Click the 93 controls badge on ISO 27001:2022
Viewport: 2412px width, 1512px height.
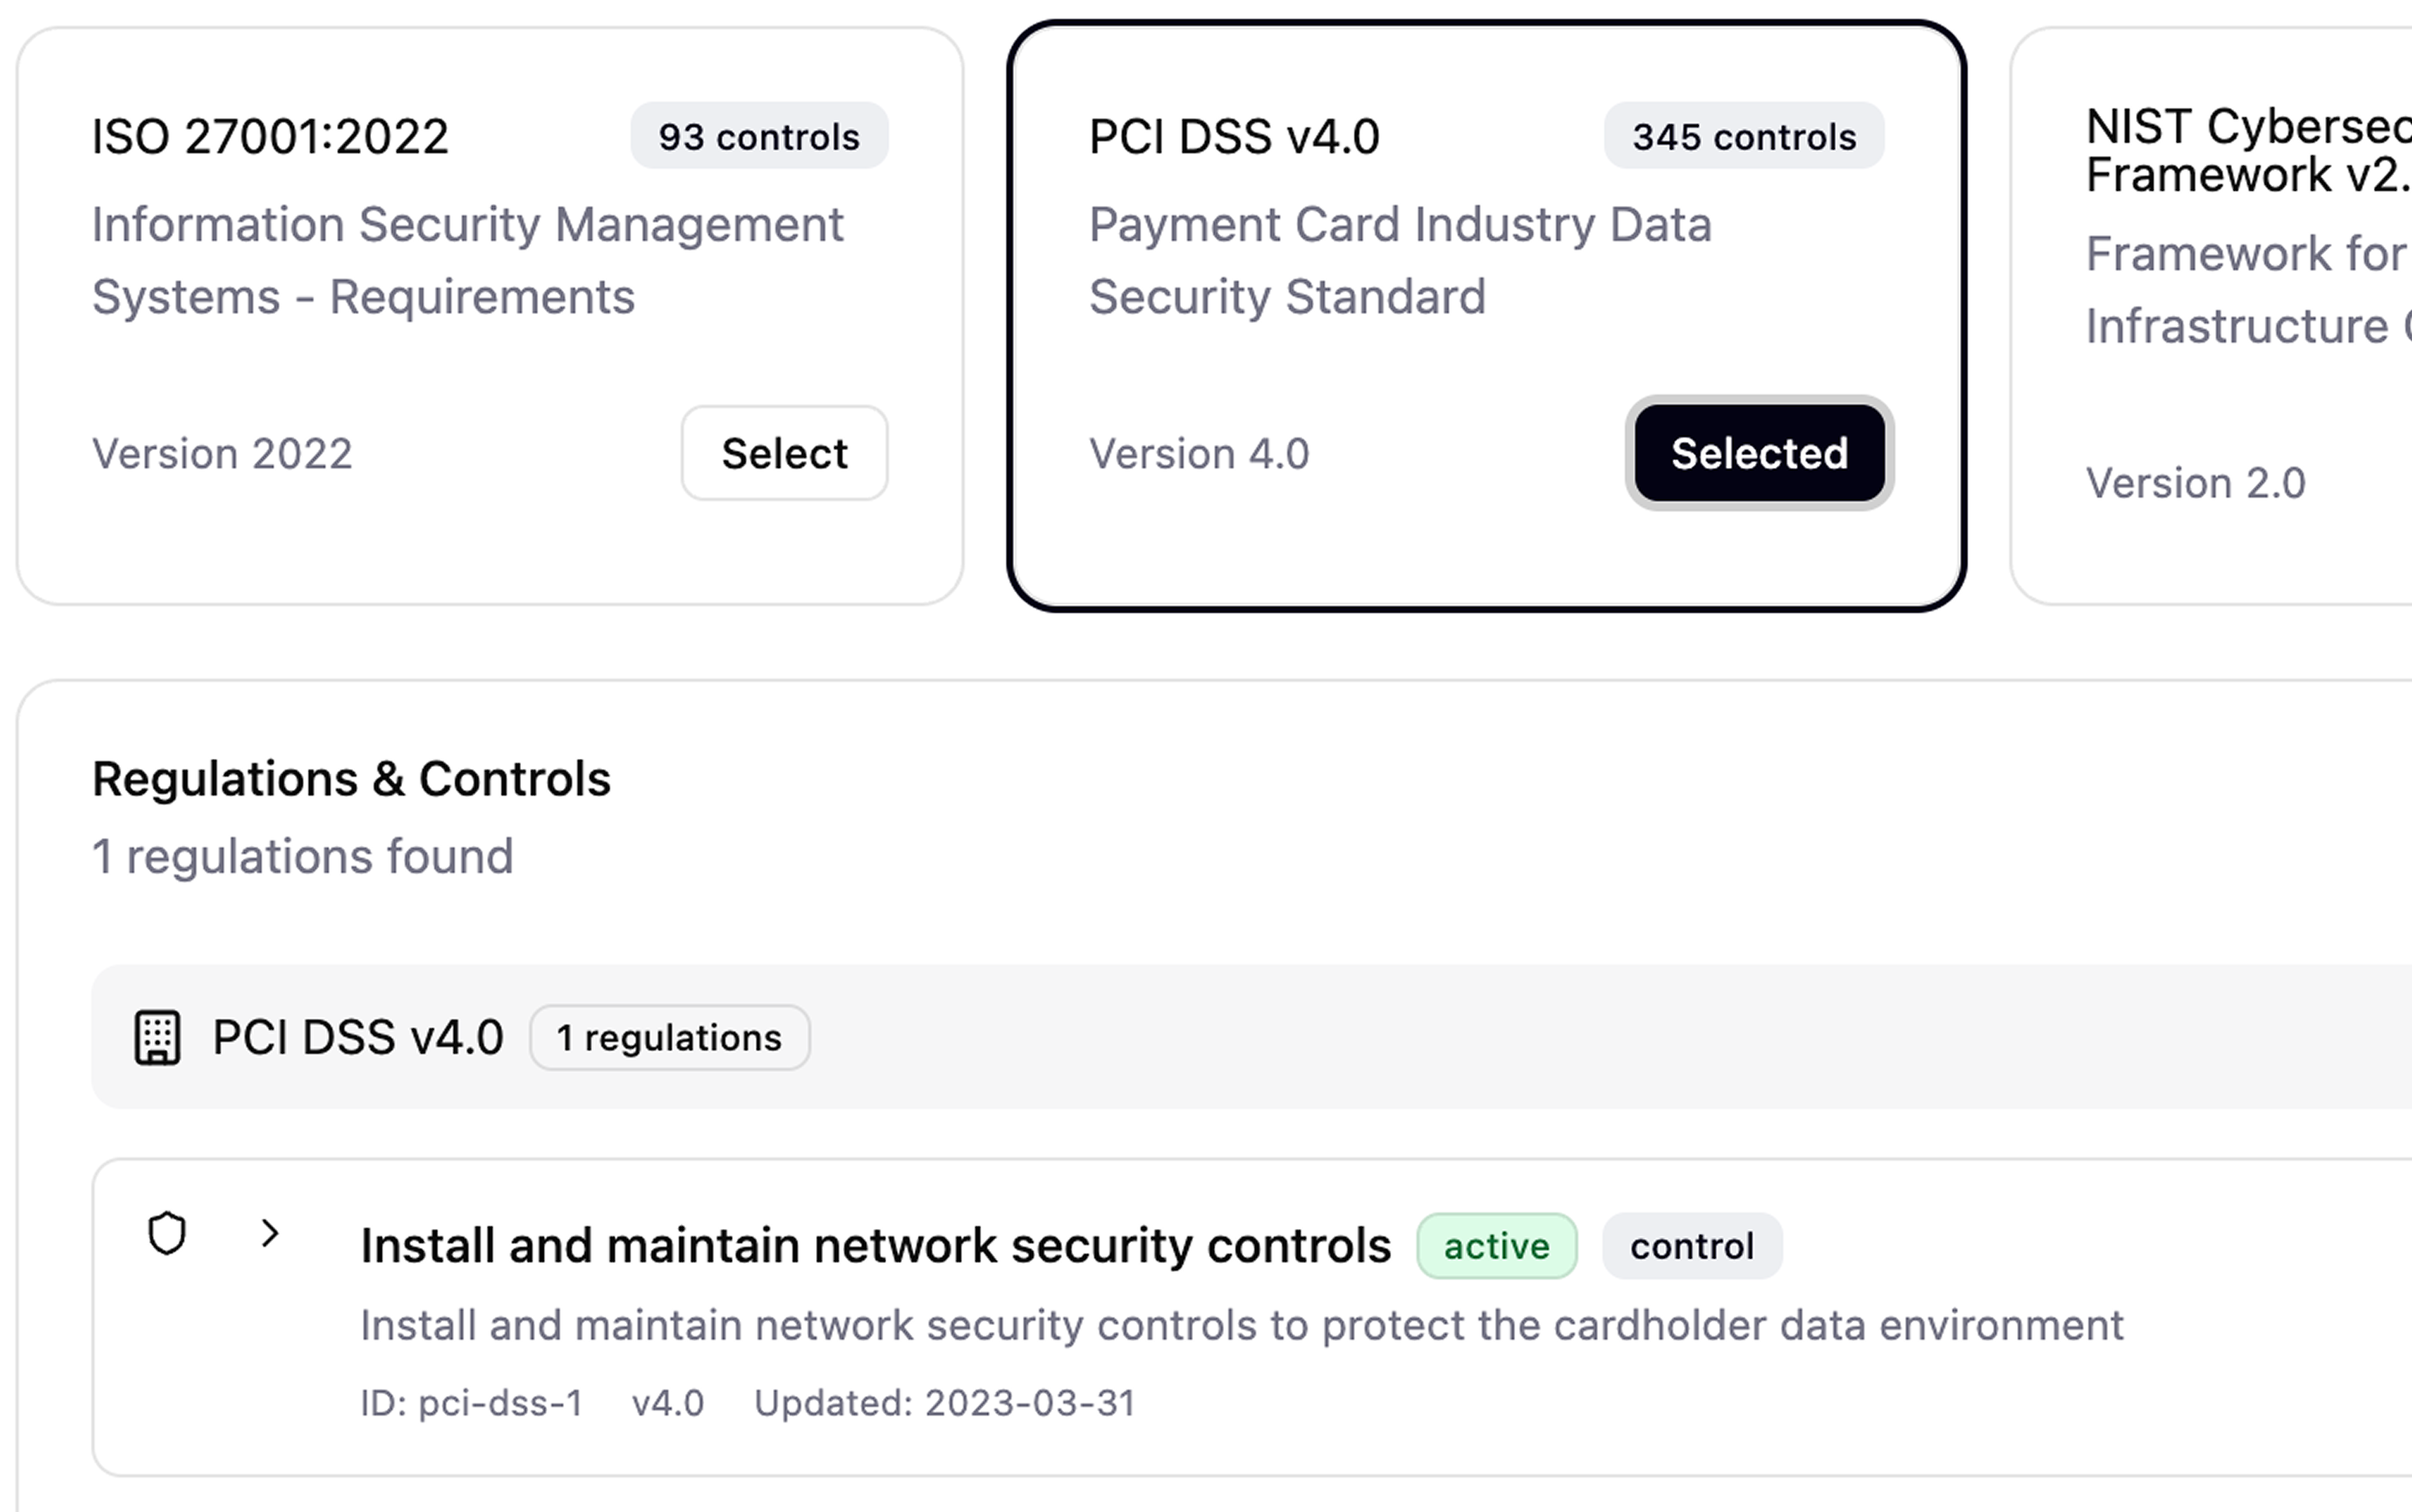pyautogui.click(x=759, y=137)
